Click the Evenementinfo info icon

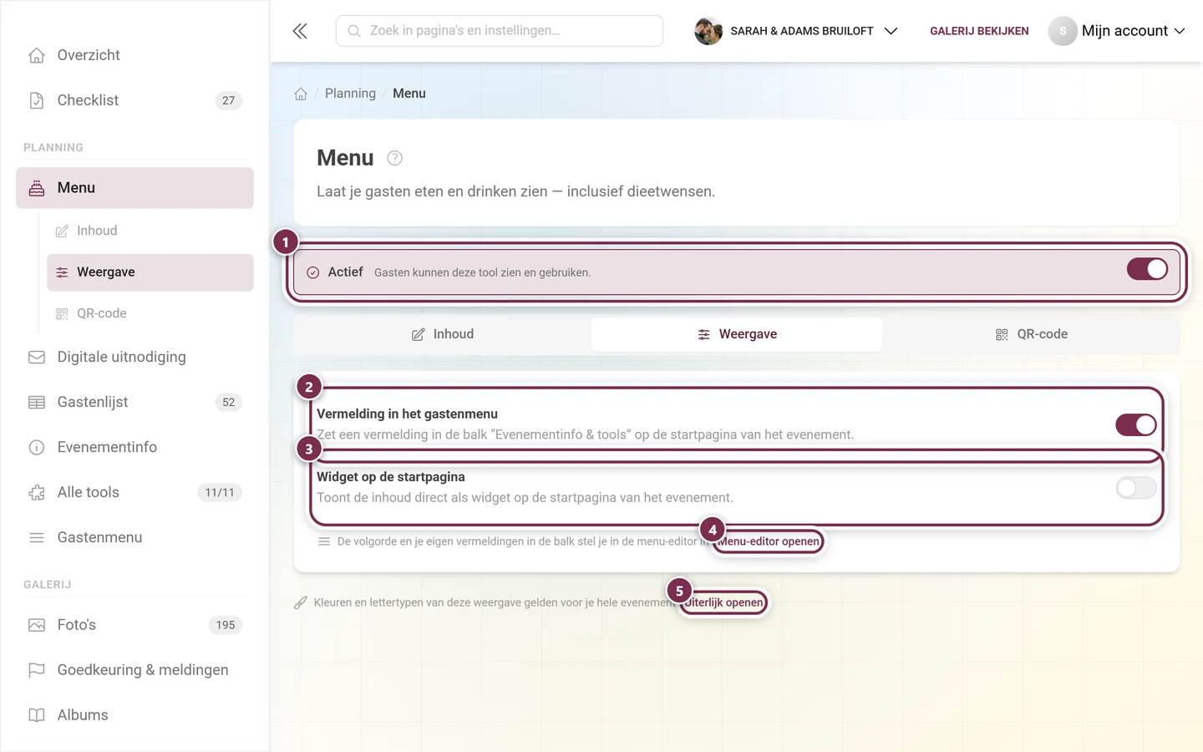pos(37,447)
